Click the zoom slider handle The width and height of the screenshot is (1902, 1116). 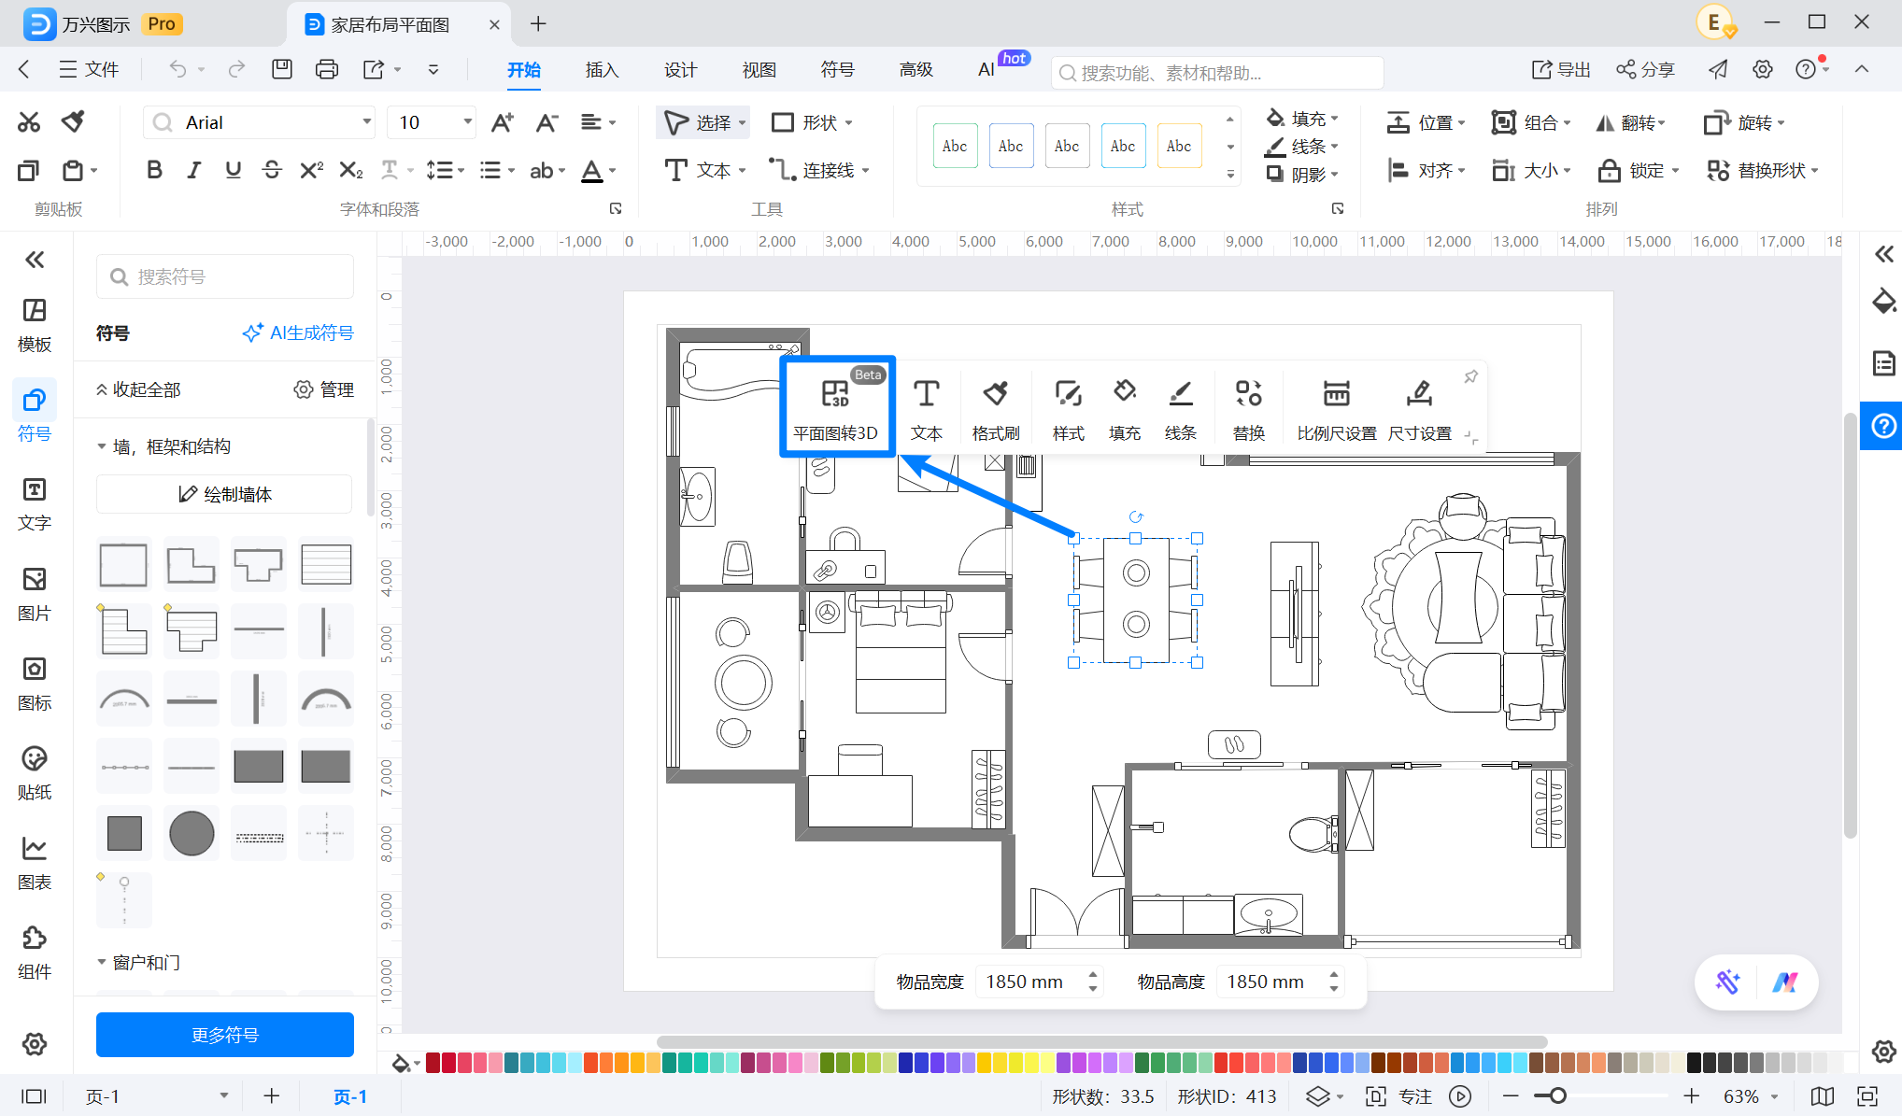click(x=1557, y=1096)
